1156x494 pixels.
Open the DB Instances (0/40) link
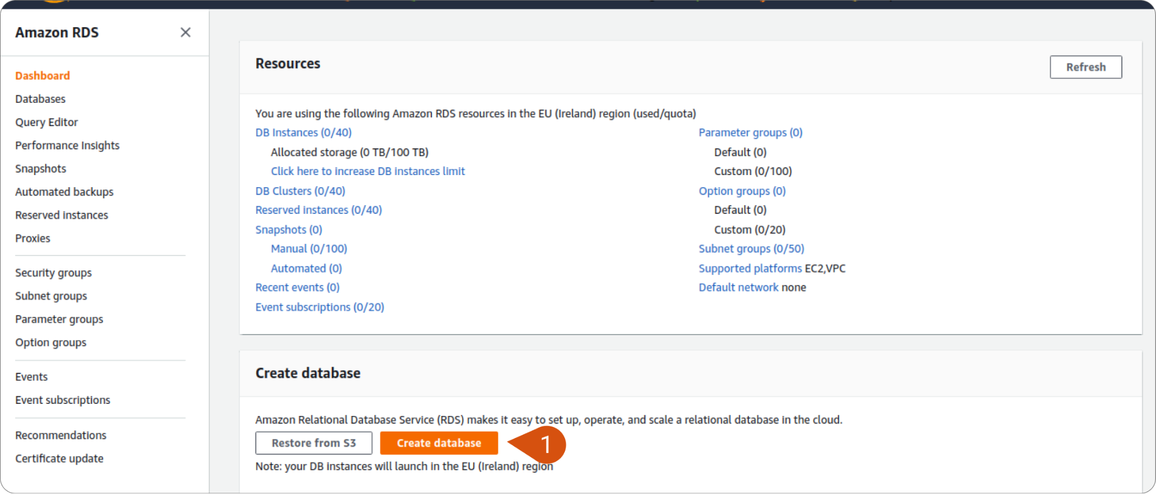point(304,133)
